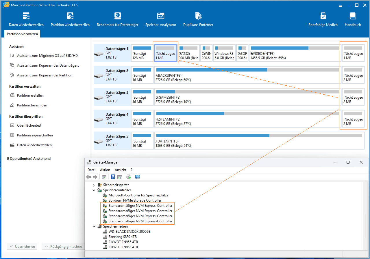Image resolution: width=370 pixels, height=259 pixels.
Task: Click the Rückgängig machen button
Action: [63, 247]
